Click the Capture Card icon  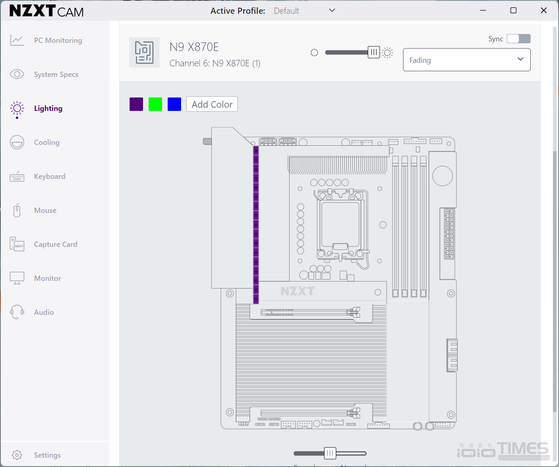(x=17, y=244)
